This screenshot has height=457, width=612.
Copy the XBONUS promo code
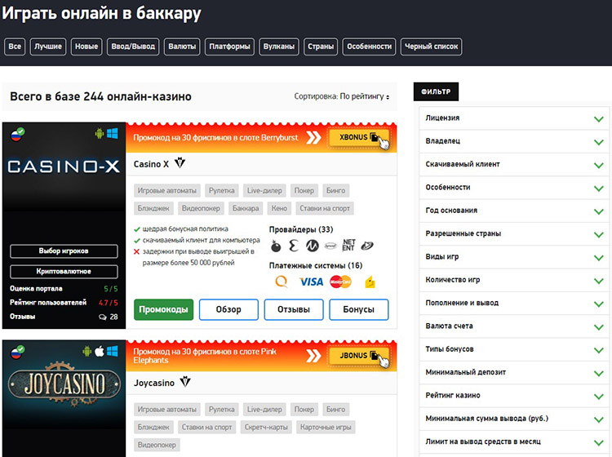pos(359,137)
